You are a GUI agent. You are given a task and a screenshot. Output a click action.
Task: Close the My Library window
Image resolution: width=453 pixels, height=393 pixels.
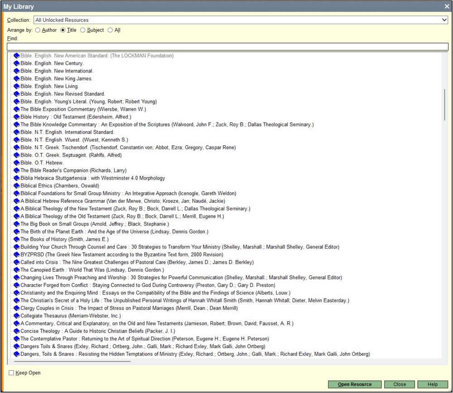[447, 6]
